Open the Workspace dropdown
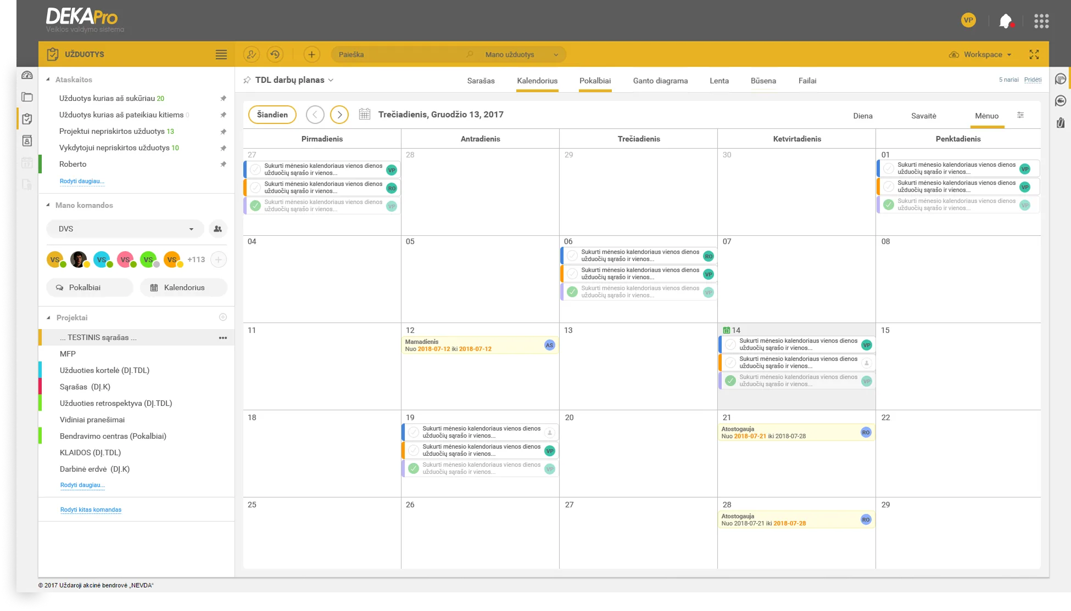This screenshot has height=611, width=1071. click(x=980, y=54)
